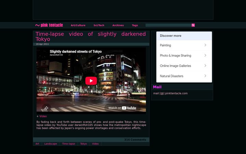Screen dimensions: 246x154
Task: Click chevron beside Natural Disasters
Action: pos(205,76)
